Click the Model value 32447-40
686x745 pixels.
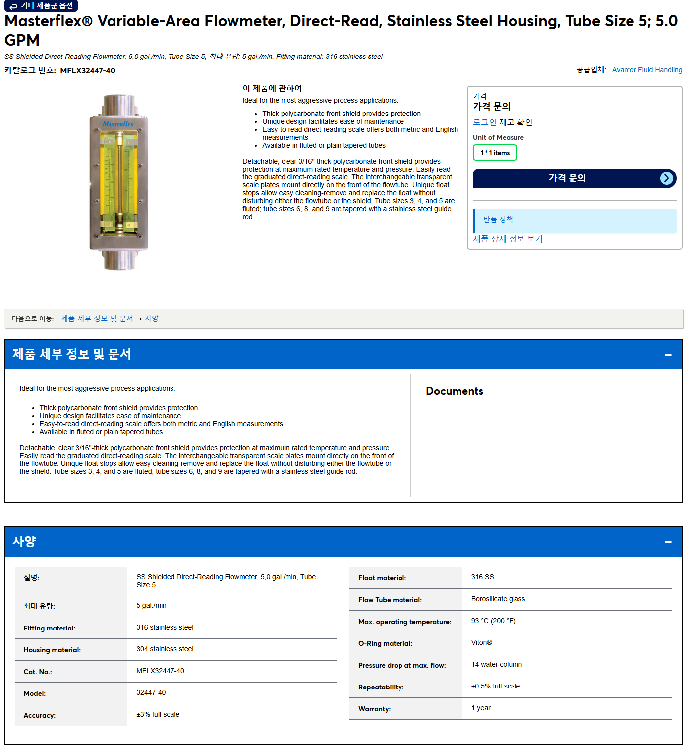point(151,692)
